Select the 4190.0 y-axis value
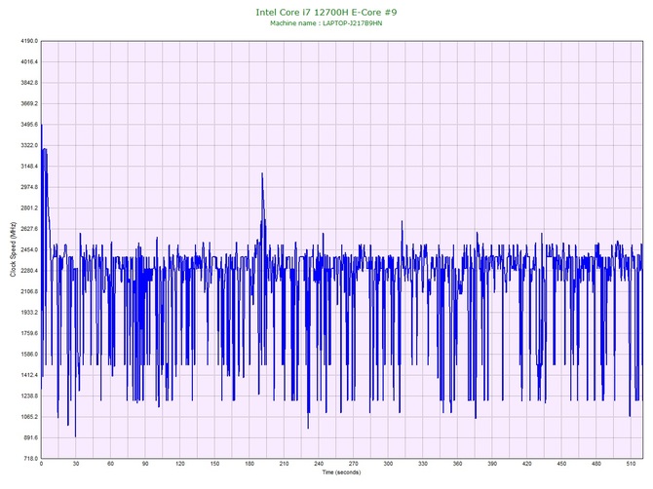Viewport: 653px width, 489px height. click(29, 41)
